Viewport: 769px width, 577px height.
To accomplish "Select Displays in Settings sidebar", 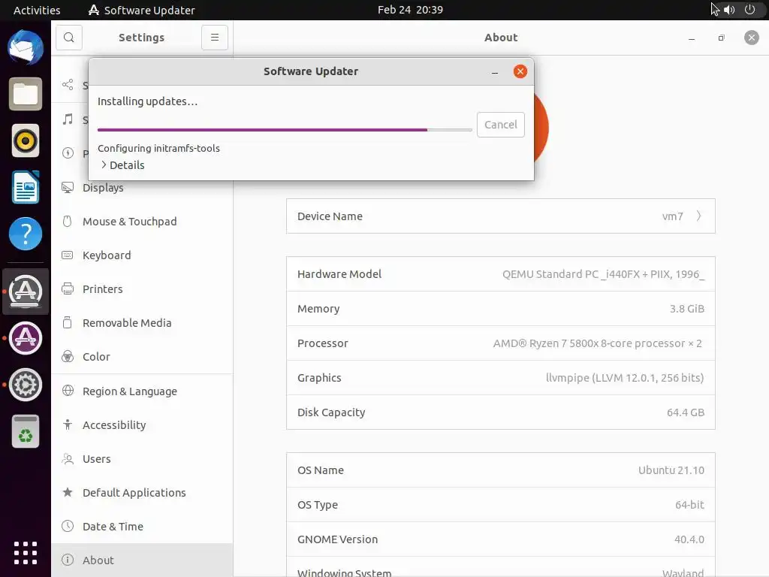I will pyautogui.click(x=142, y=187).
